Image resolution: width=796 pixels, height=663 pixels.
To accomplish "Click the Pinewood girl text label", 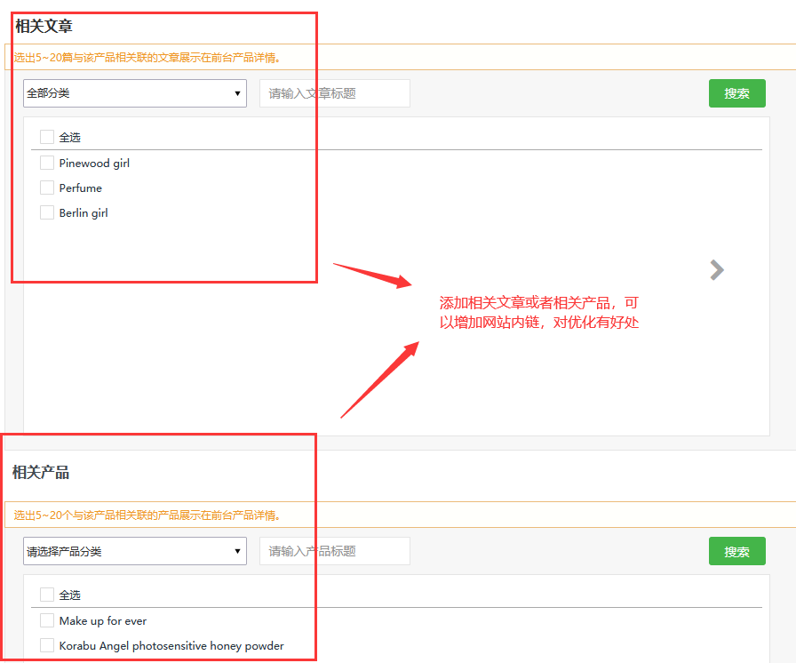I will tap(94, 164).
